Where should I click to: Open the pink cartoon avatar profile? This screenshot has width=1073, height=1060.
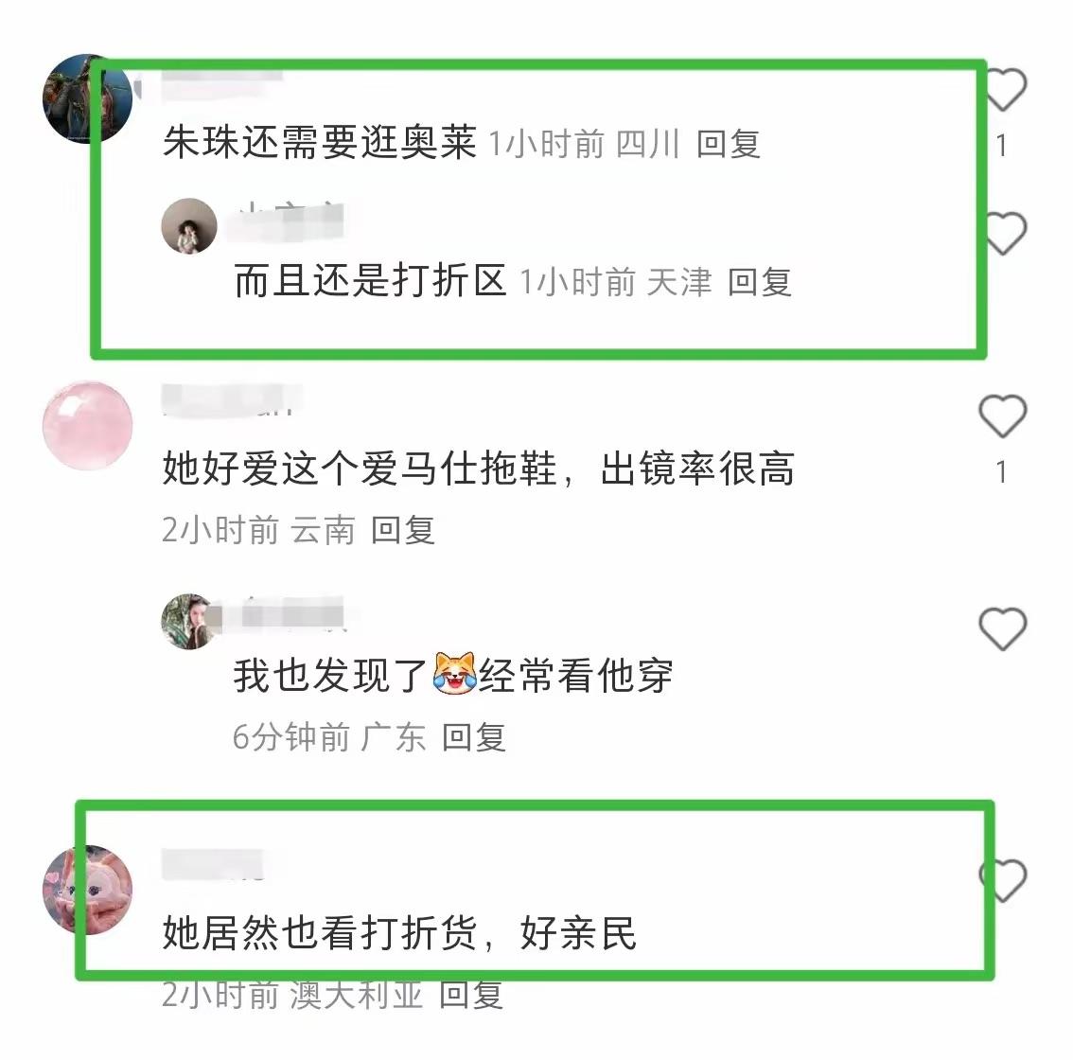(x=88, y=890)
